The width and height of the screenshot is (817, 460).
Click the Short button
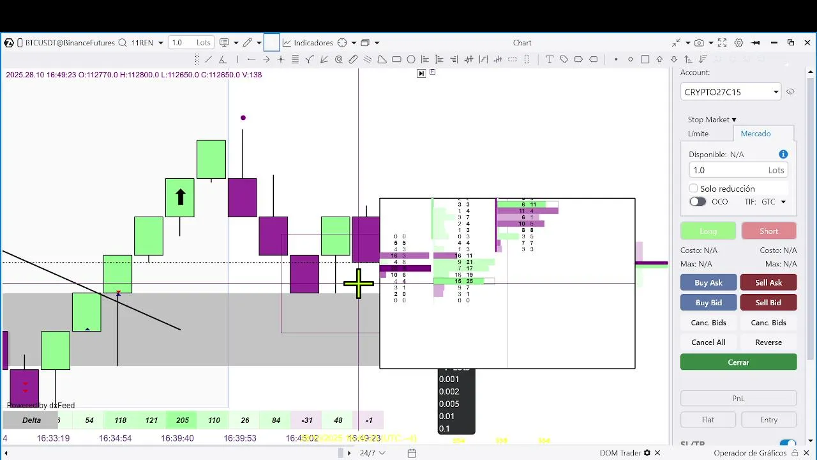[768, 231]
